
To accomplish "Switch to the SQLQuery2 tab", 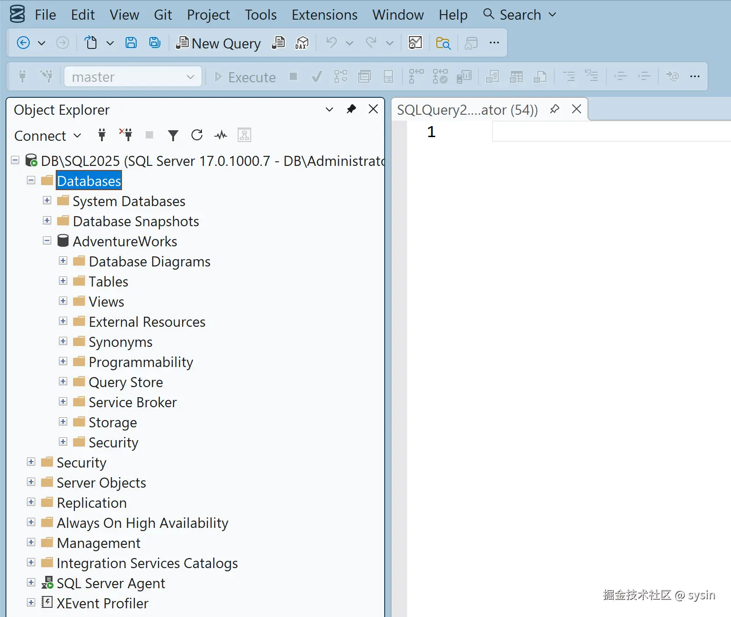I will pos(466,109).
